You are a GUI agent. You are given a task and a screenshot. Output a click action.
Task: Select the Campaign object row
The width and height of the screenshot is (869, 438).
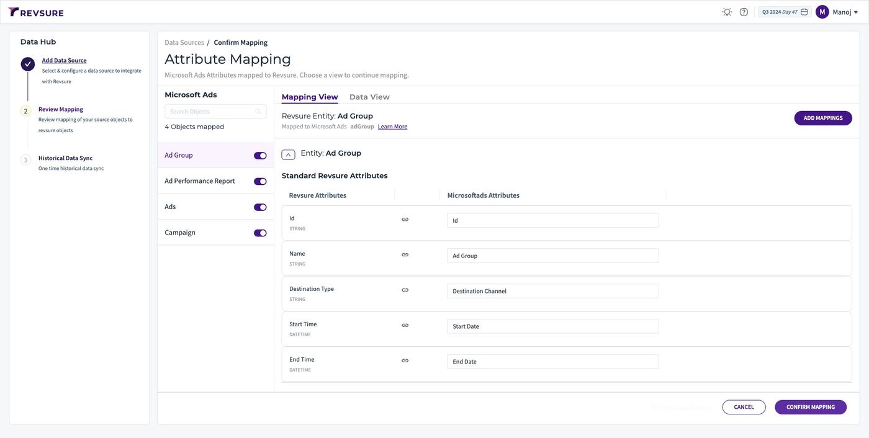(215, 233)
